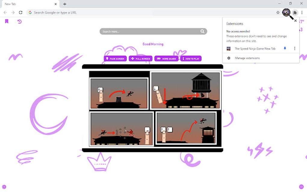Click the magnifier icon in the Search Here bar
Image resolution: width=307 pixels, height=192 pixels.
(202, 31)
